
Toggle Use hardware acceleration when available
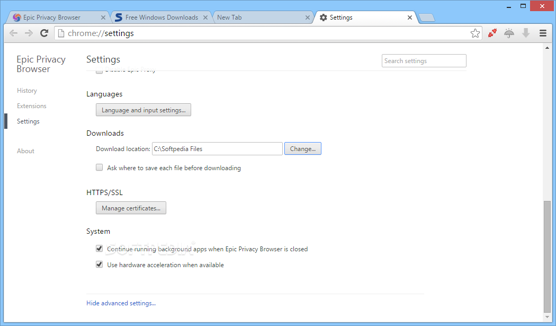click(x=100, y=265)
